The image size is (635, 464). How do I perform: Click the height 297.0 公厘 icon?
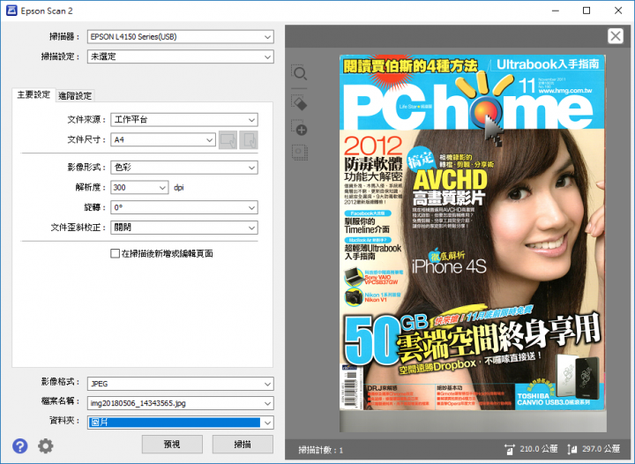tap(571, 449)
